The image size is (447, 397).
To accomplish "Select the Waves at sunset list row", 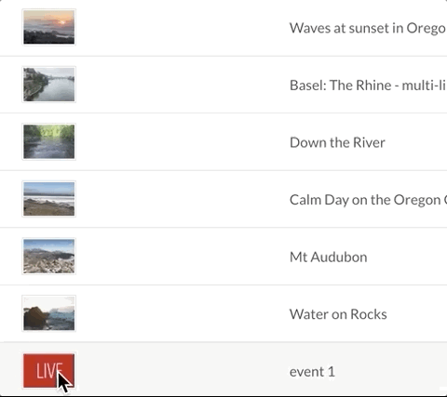I will (x=223, y=28).
